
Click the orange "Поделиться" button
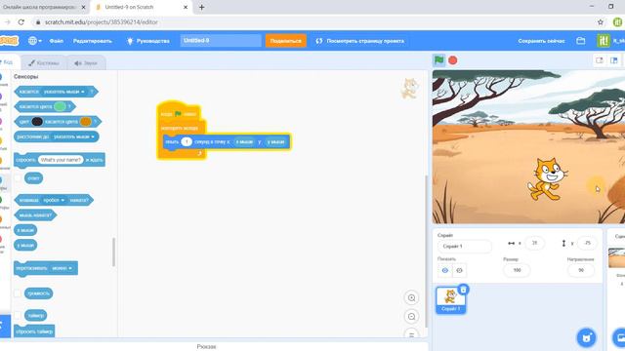286,41
